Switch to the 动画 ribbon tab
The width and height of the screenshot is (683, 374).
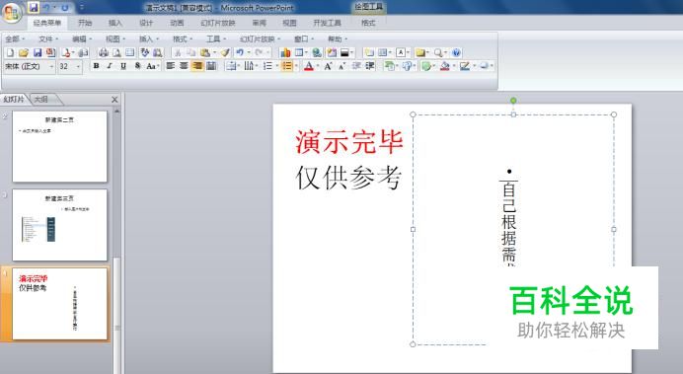point(177,23)
